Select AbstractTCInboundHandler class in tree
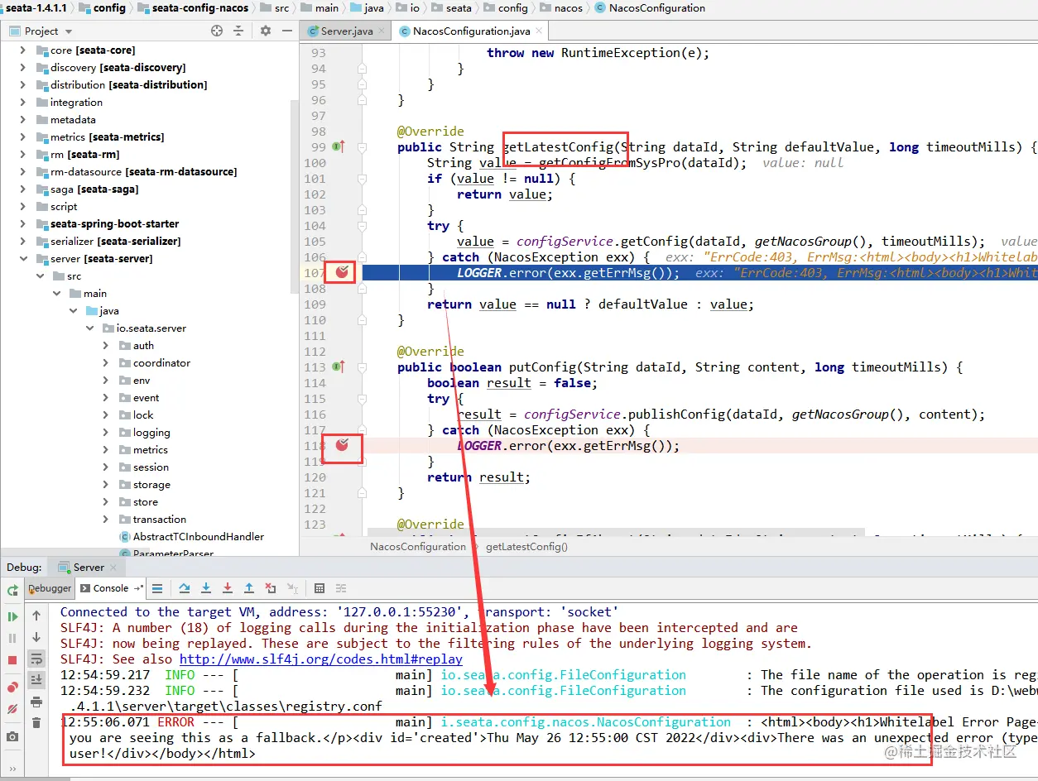Image resolution: width=1038 pixels, height=781 pixels. pos(192,537)
